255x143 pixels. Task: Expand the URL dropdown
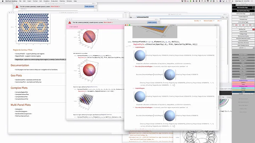pyautogui.click(x=219, y=21)
